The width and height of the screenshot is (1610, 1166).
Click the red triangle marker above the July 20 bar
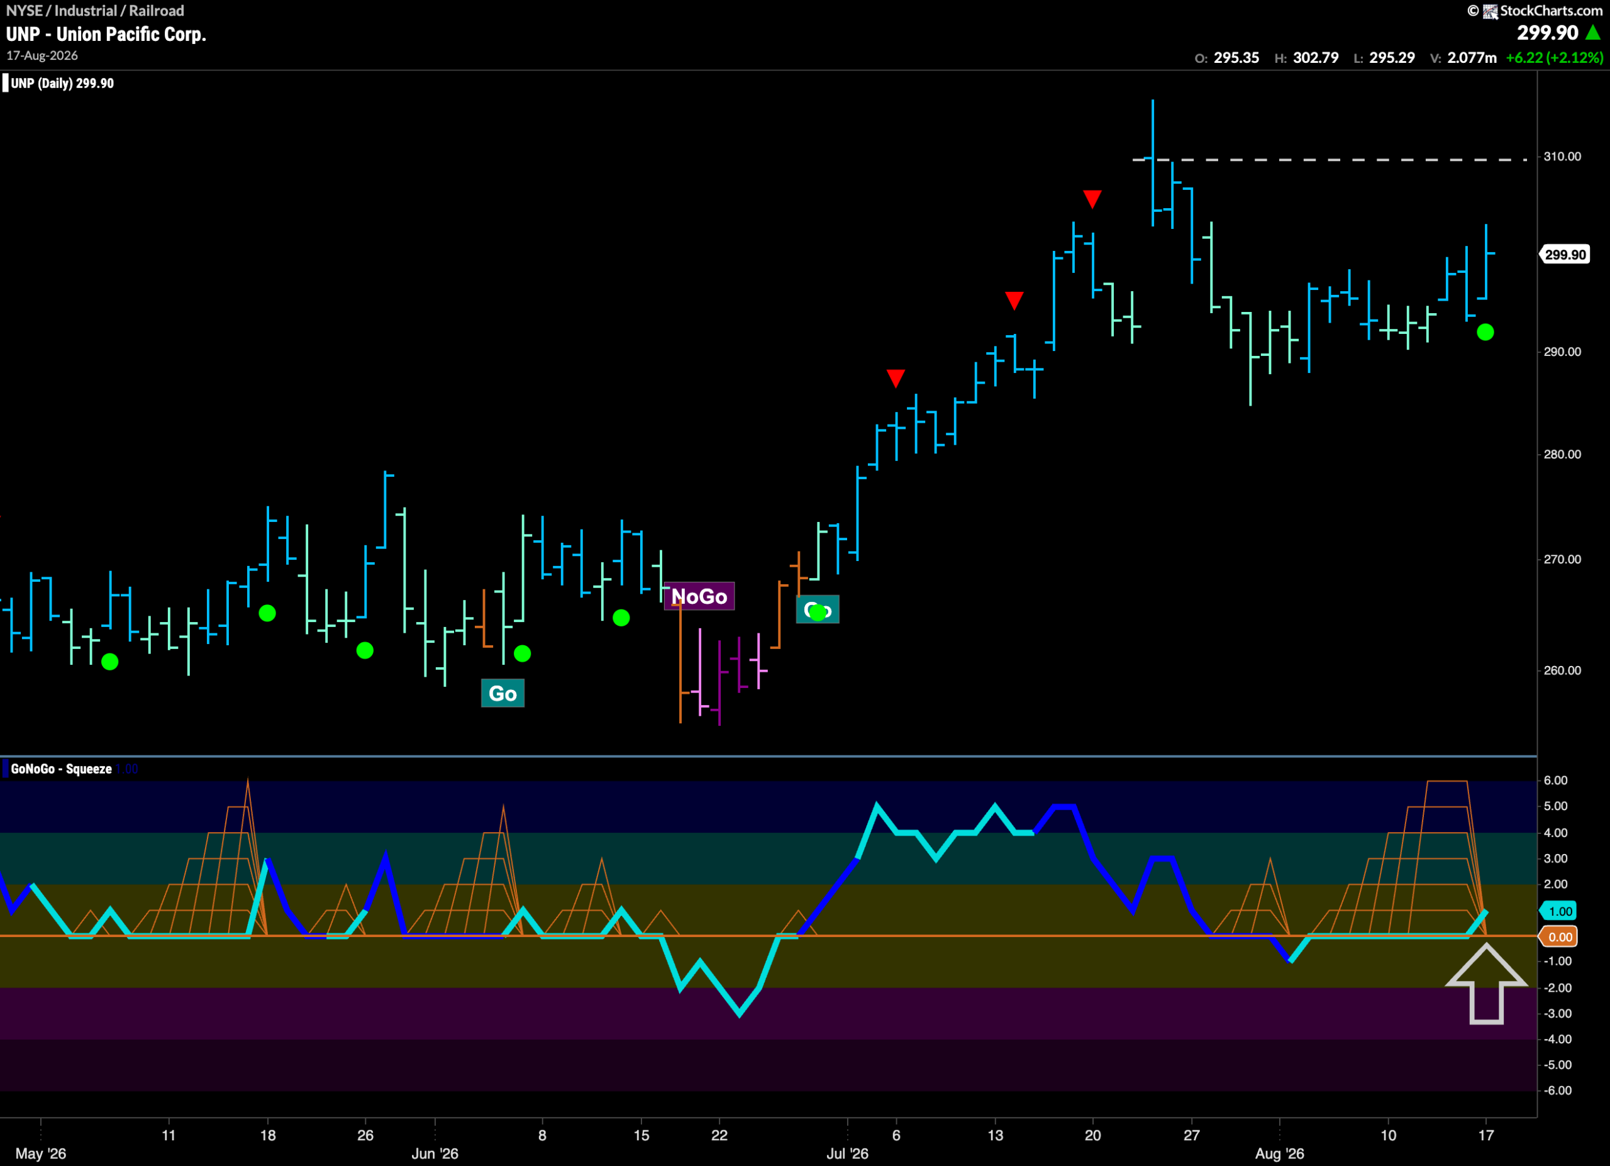click(1092, 199)
